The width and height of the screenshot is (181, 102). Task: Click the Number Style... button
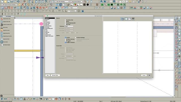tap(55, 75)
